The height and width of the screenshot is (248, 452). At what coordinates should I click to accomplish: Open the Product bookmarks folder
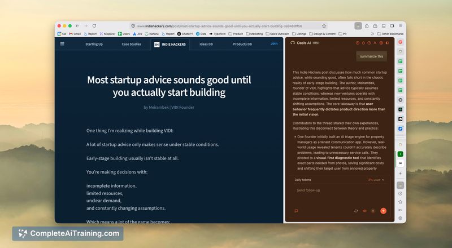(236, 34)
